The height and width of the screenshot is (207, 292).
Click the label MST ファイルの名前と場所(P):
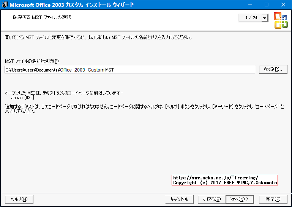pos(32,61)
